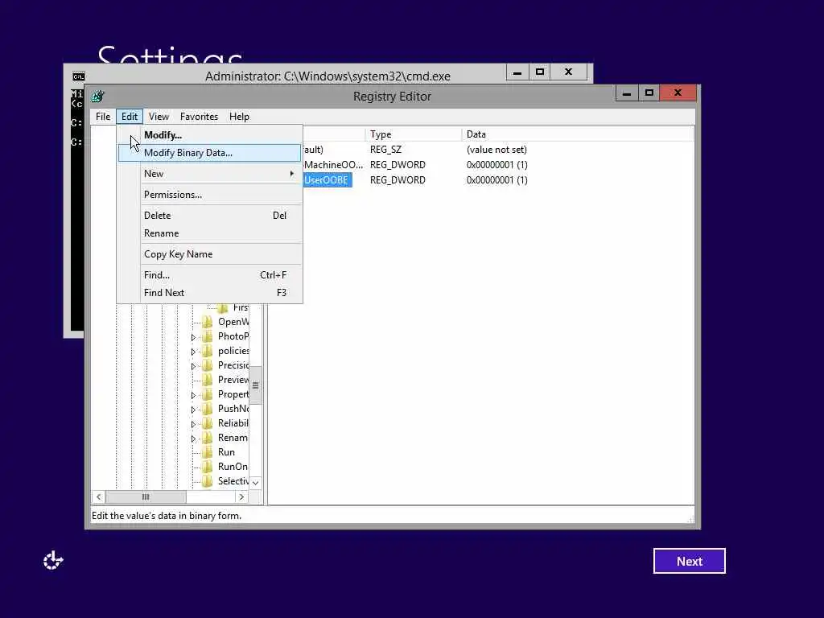Minimize the cmd.exe window
This screenshot has width=824, height=618.
(x=517, y=72)
